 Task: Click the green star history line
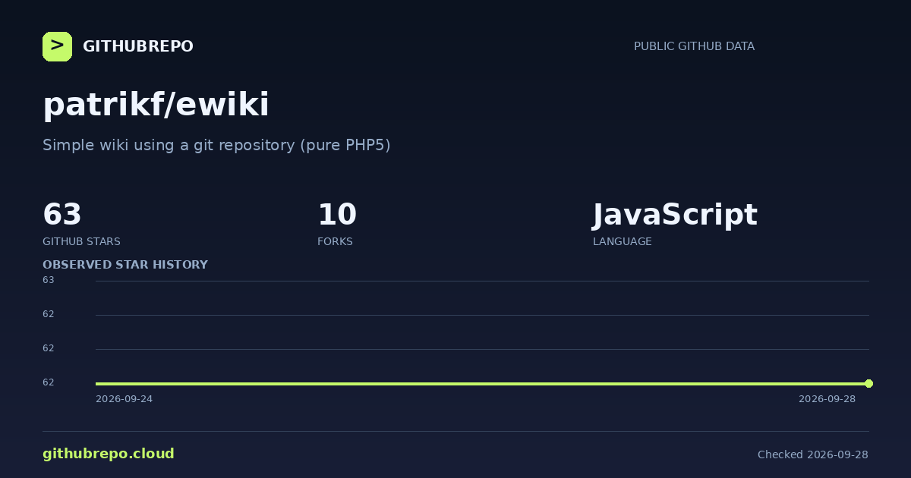pos(482,383)
